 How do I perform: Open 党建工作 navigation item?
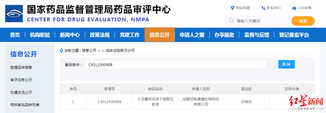tap(129, 35)
